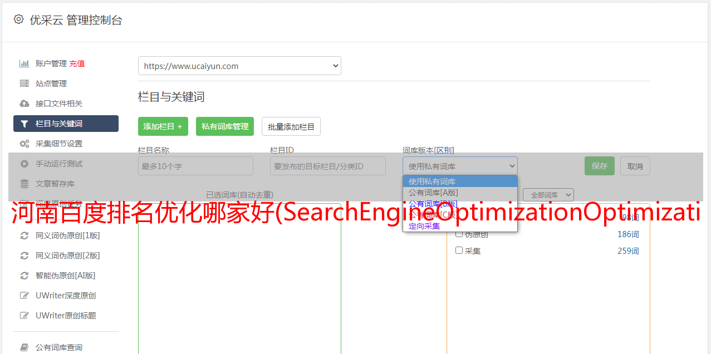
Task: Open the site URL dropdown showing ucaiyun.com
Action: click(x=239, y=66)
